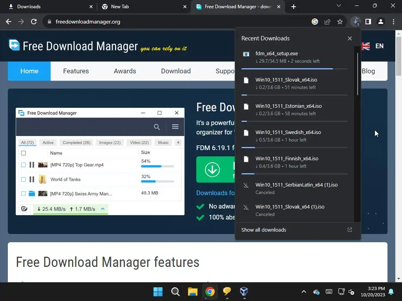
Task: Open the Chrome three-dot menu
Action: point(393,22)
